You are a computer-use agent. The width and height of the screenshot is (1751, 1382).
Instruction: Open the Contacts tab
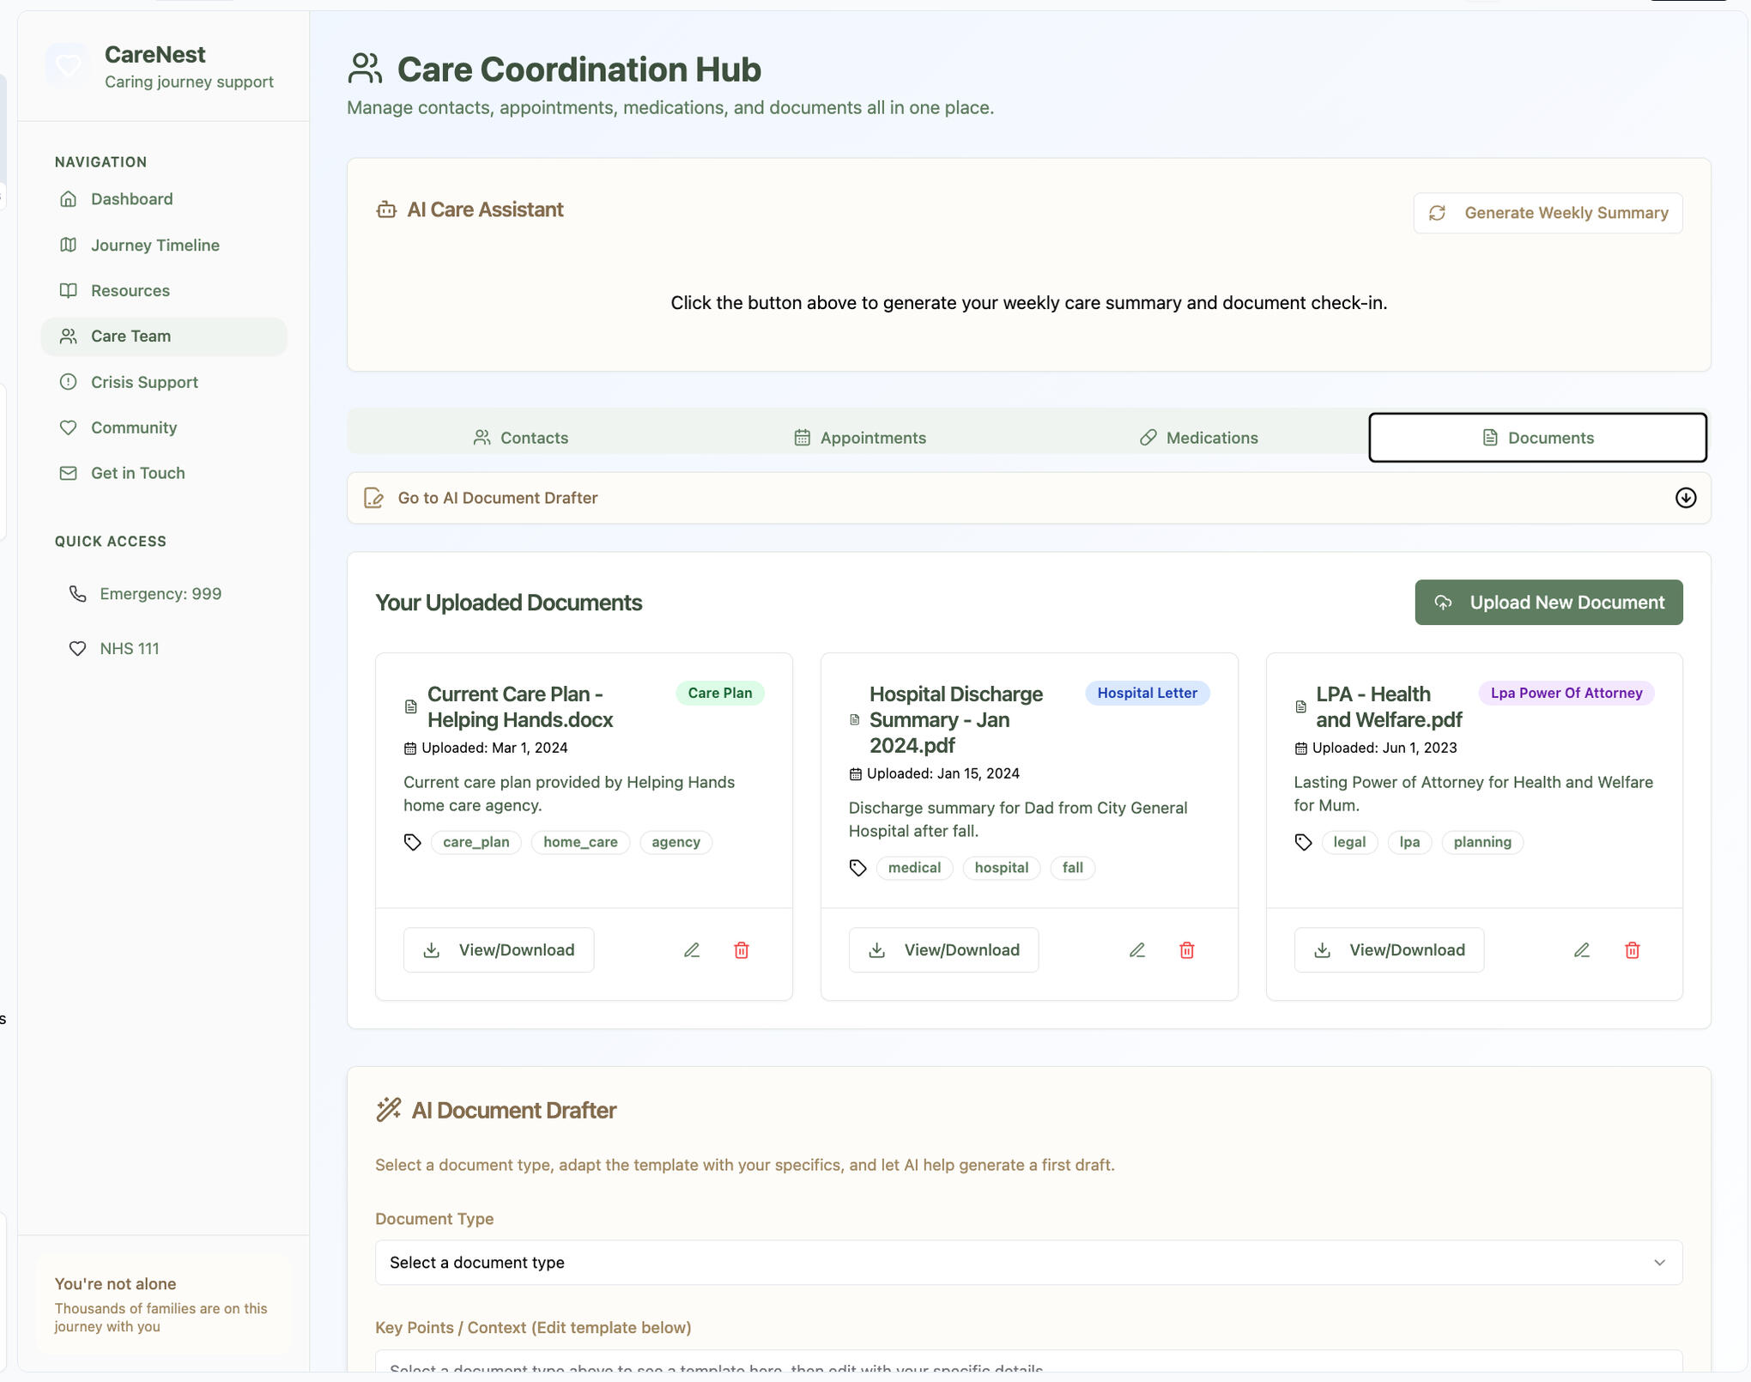520,438
